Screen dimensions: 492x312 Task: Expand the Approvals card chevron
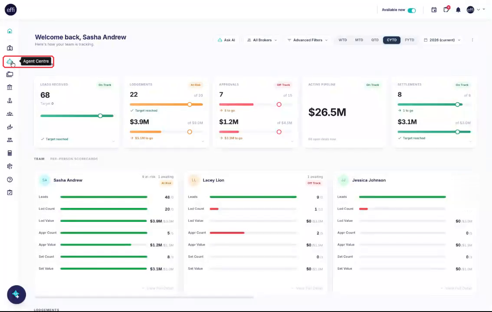pos(292,141)
